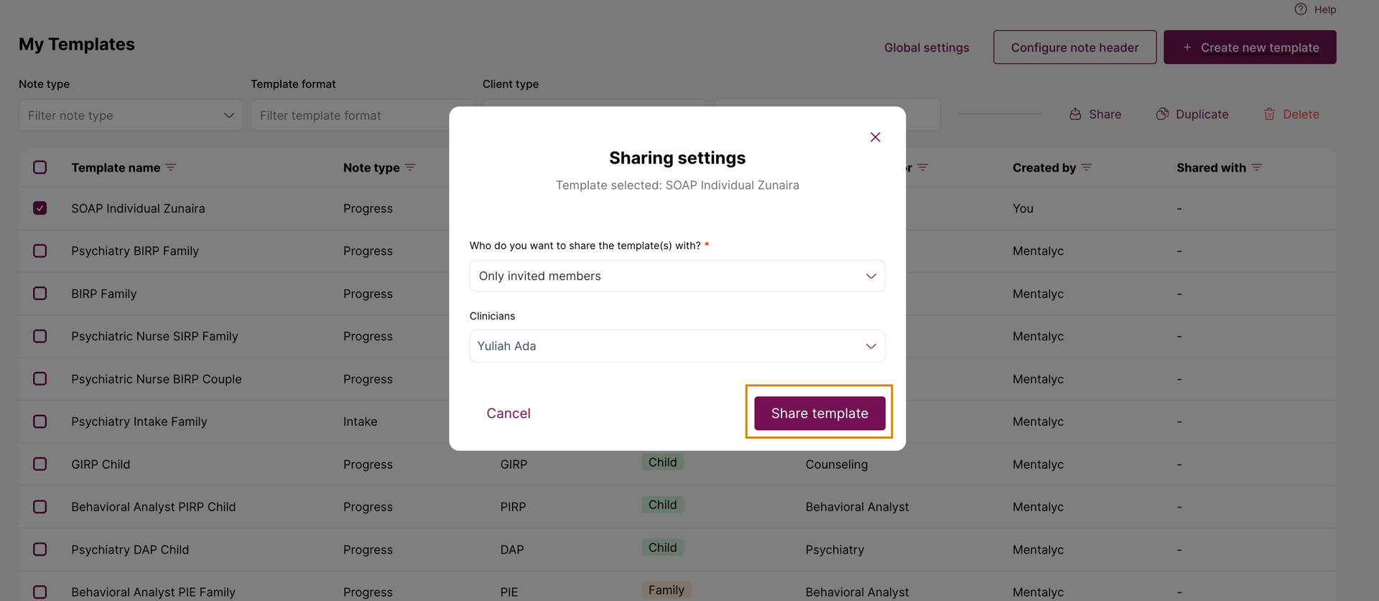Close the Sharing settings dialog
Screen dimensions: 1379x601
875,137
